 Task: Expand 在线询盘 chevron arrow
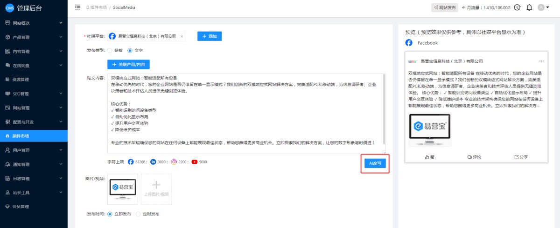pos(61,65)
